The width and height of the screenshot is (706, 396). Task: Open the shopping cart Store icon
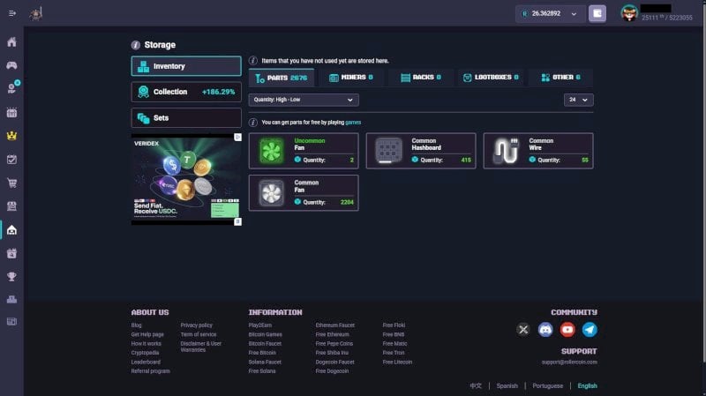pyautogui.click(x=11, y=183)
